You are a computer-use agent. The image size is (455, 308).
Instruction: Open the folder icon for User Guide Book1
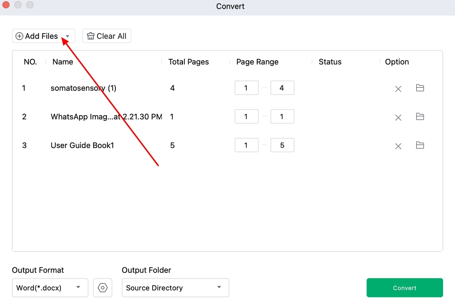420,145
